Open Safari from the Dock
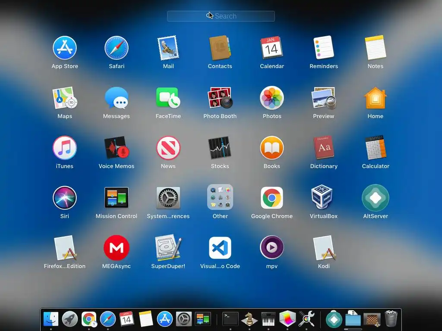This screenshot has height=331, width=442. point(107,319)
